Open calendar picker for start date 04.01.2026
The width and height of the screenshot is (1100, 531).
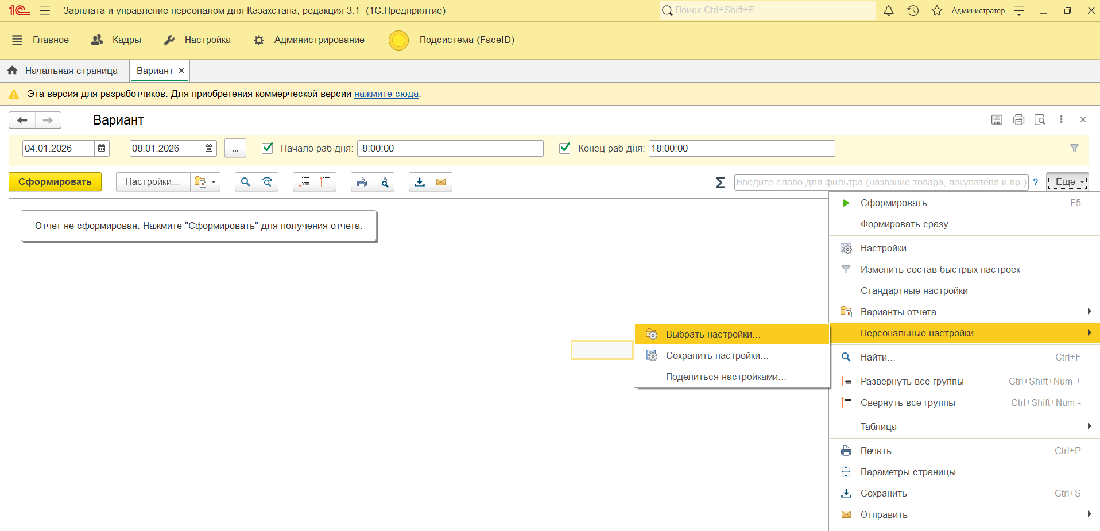(102, 148)
